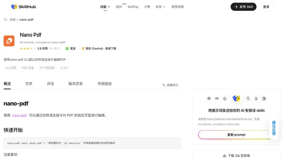
Task: Click the 5个月前更新 tag
Action: tap(47, 68)
